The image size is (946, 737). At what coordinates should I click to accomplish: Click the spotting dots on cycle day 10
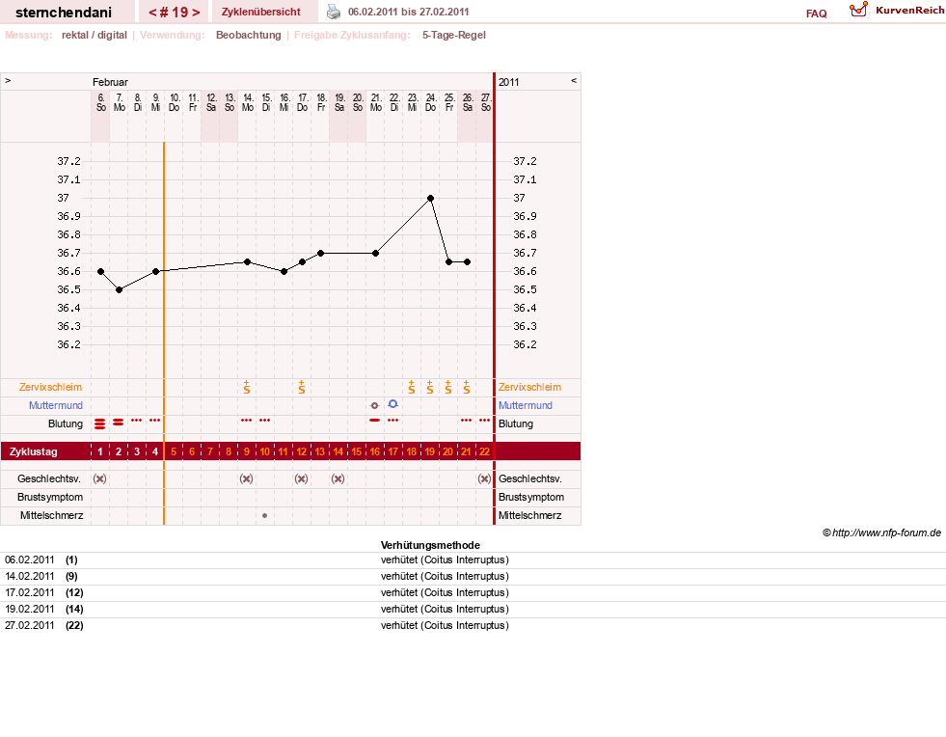click(265, 420)
